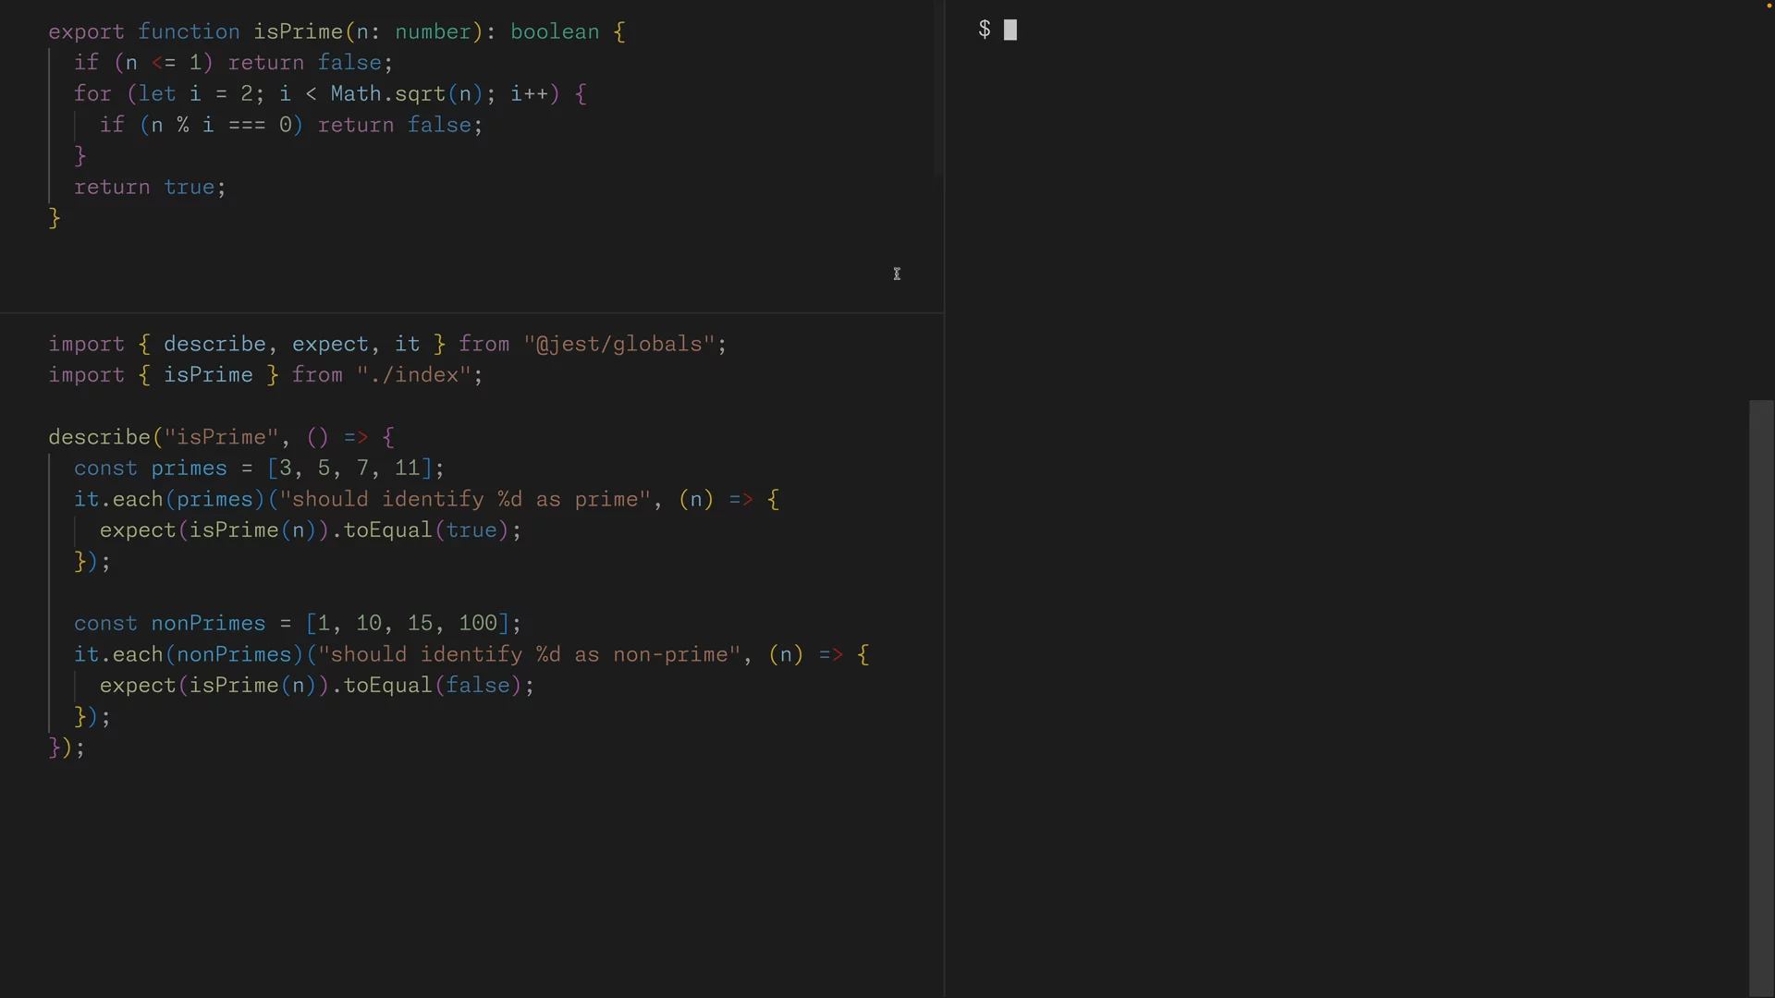The height and width of the screenshot is (998, 1775).
Task: Click the 'boolean' return type annotation
Action: point(555,31)
